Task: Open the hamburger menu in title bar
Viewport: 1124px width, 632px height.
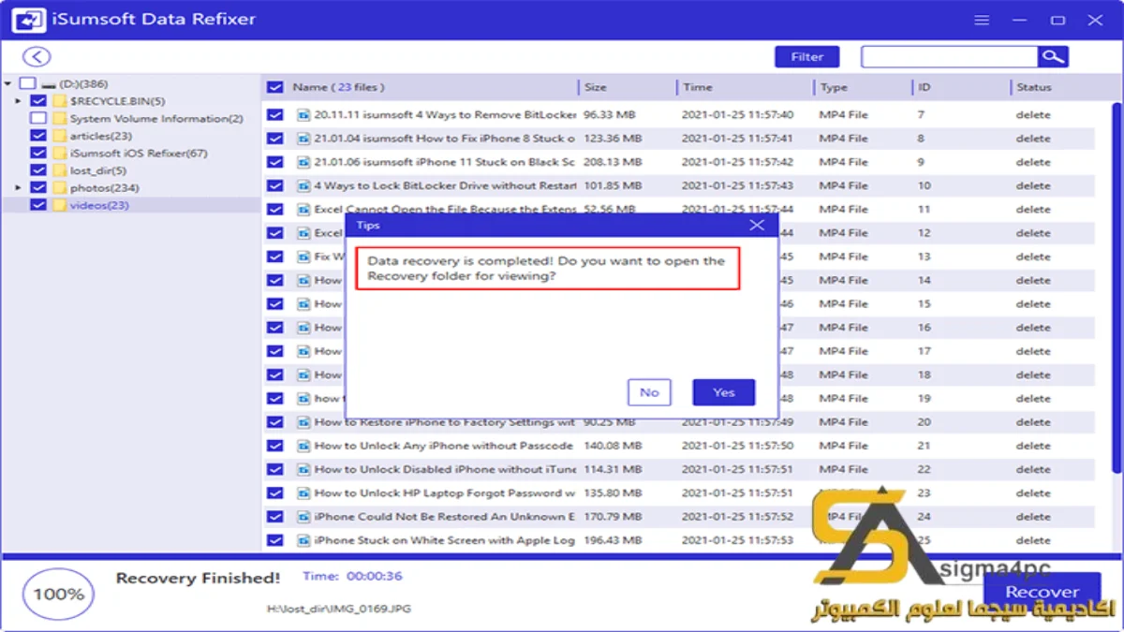Action: 982,20
